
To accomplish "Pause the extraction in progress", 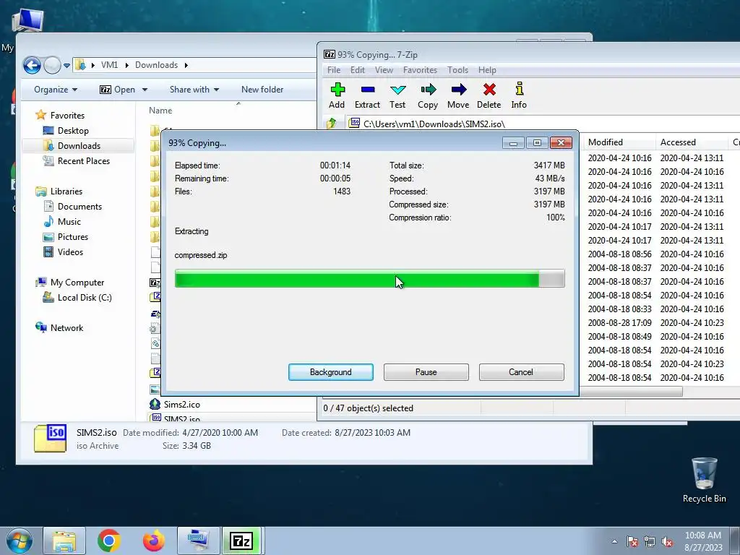I will pyautogui.click(x=426, y=372).
